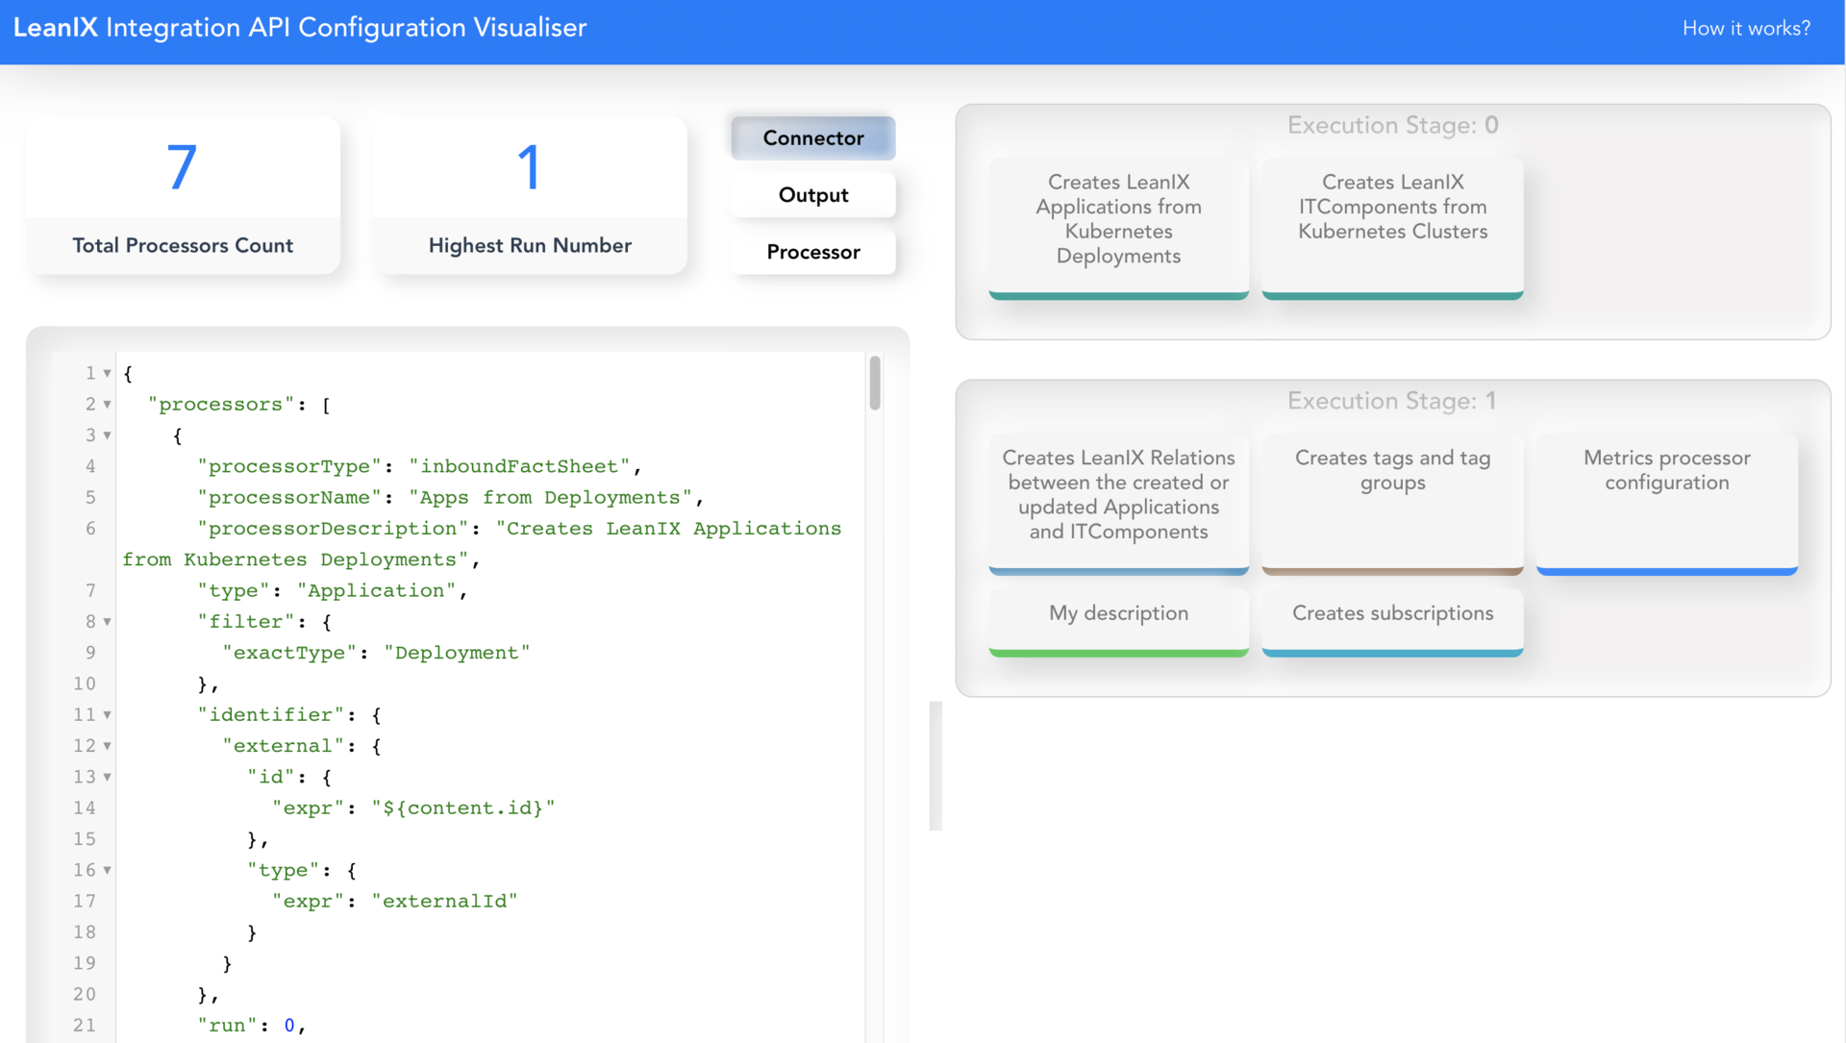Open Creates LeanIX Applications from Kubernetes Deployments card

click(1118, 229)
